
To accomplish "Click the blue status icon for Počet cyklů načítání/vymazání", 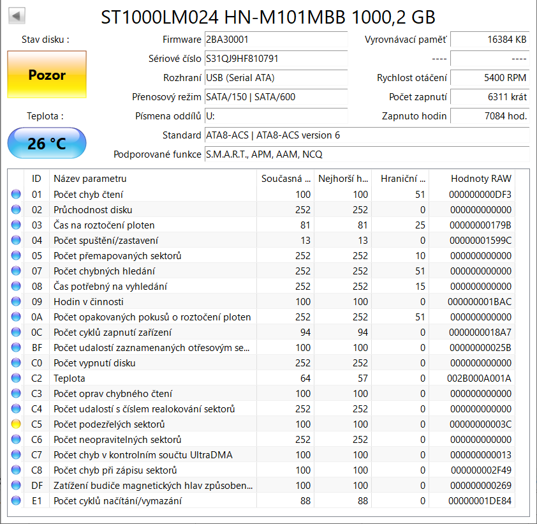I will pyautogui.click(x=16, y=501).
